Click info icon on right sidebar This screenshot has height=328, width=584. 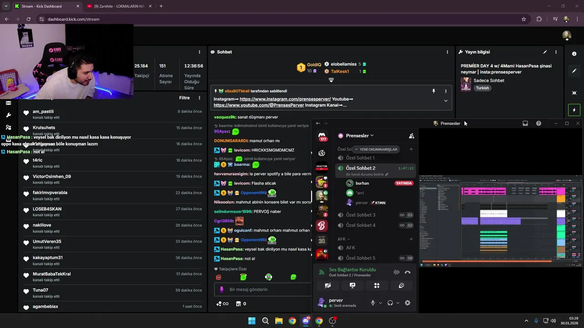[x=574, y=54]
